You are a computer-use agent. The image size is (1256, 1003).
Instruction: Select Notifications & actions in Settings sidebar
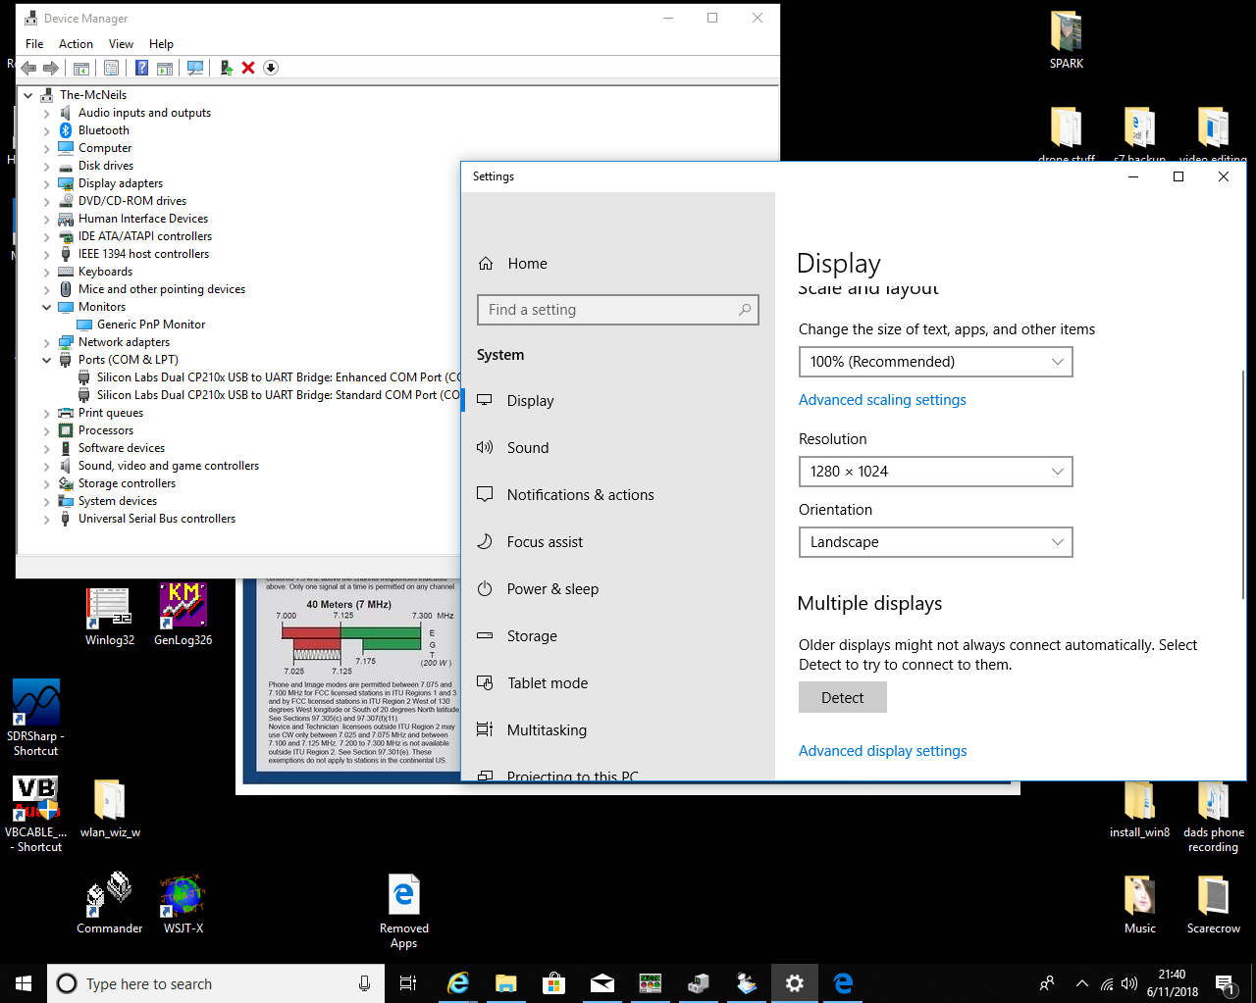[618, 495]
